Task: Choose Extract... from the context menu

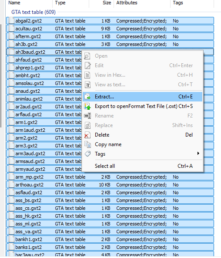Action: pos(142,97)
